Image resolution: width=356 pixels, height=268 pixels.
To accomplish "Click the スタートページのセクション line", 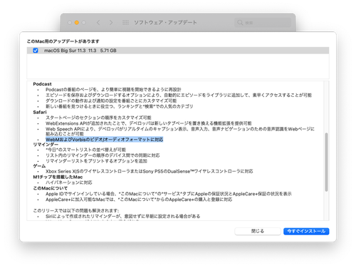I will tap(98, 118).
